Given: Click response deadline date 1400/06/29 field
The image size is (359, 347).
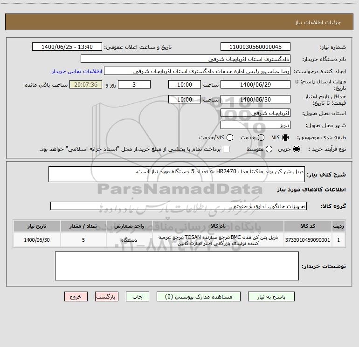Looking at the screenshot, I should [255, 85].
